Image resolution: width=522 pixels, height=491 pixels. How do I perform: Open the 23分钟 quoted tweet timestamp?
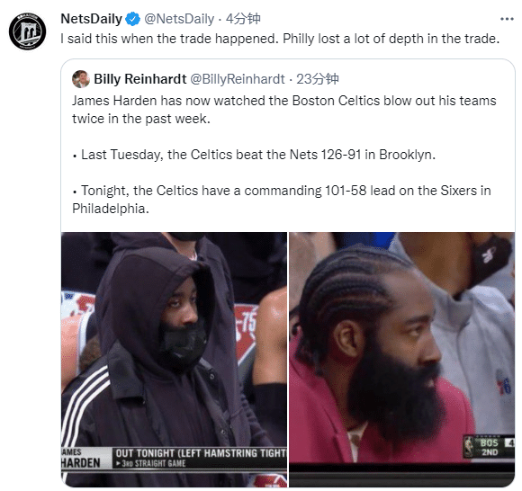click(x=318, y=79)
